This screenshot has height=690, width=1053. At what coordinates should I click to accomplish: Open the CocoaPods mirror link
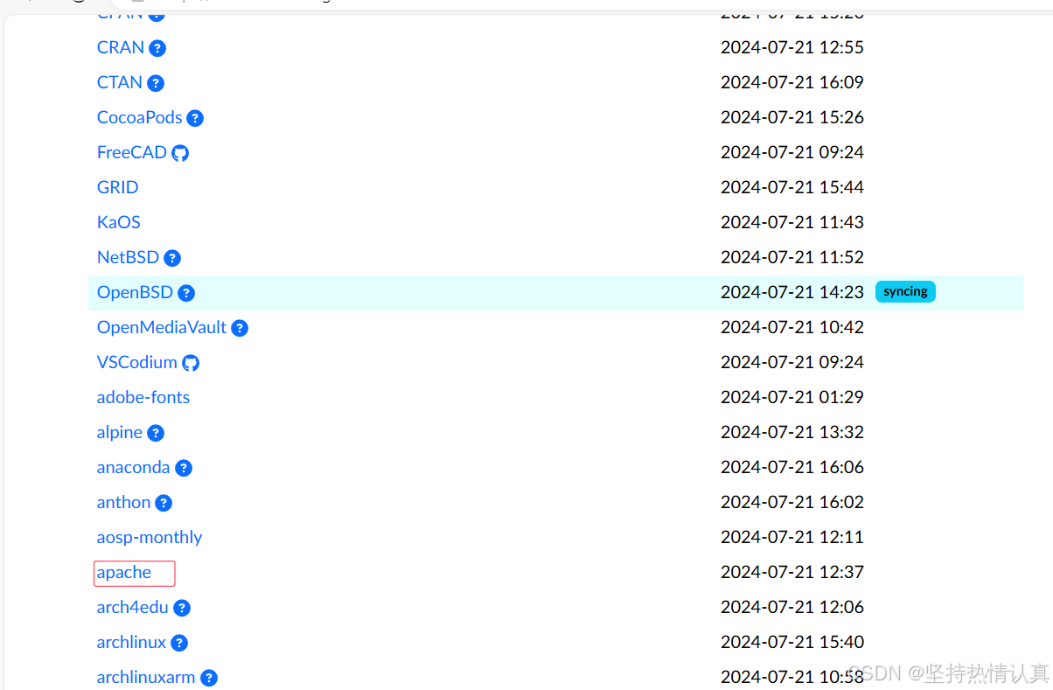click(140, 117)
